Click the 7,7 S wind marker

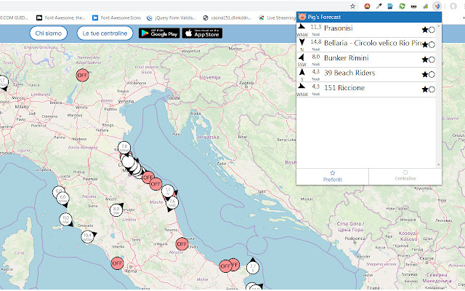[x=253, y=268]
